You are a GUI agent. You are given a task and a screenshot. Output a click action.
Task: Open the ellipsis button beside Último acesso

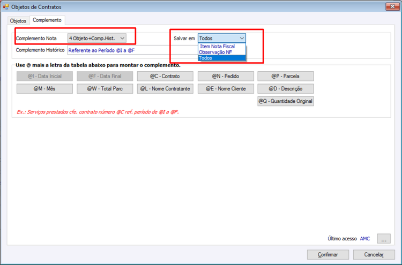click(x=384, y=239)
